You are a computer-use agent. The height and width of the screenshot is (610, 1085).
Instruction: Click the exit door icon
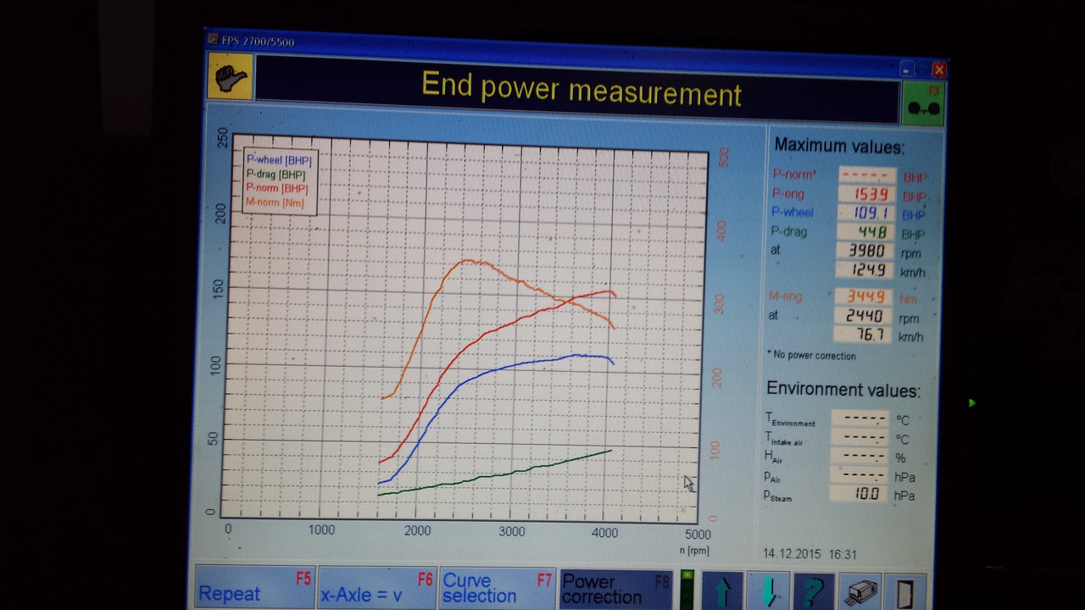pyautogui.click(x=906, y=591)
